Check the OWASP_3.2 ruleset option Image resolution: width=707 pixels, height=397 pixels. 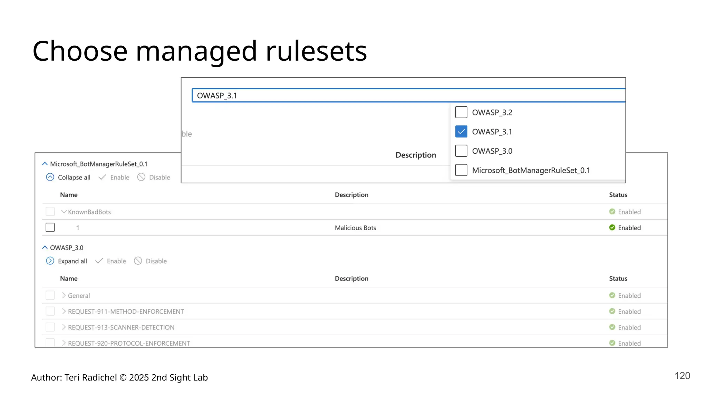click(461, 112)
